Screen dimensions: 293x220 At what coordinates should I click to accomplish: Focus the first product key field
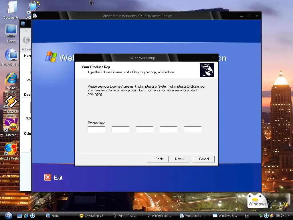tap(97, 129)
